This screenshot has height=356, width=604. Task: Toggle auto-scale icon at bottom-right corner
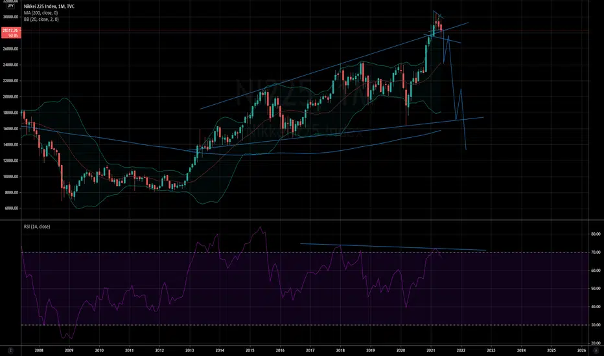pyautogui.click(x=596, y=351)
